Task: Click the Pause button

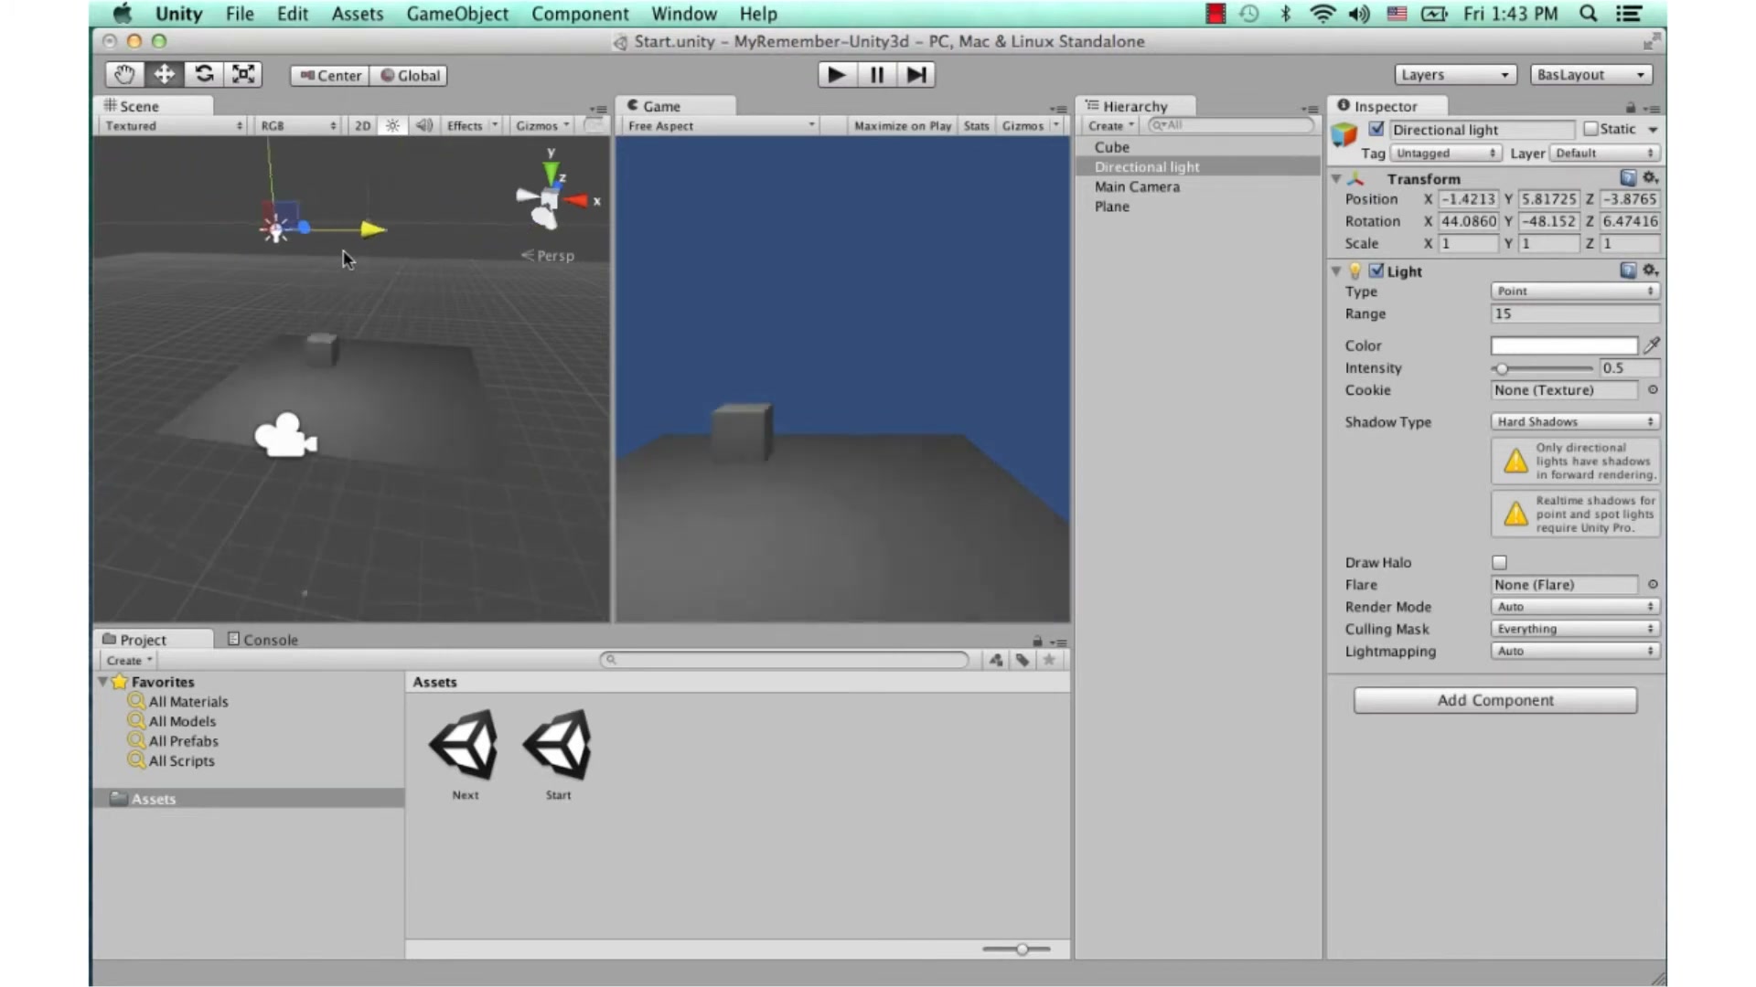Action: click(876, 75)
